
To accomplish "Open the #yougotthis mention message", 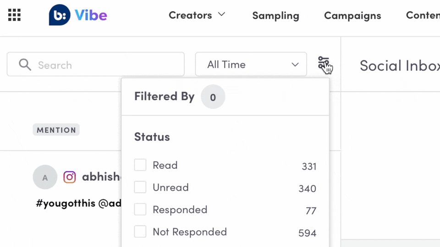I will tap(78, 203).
